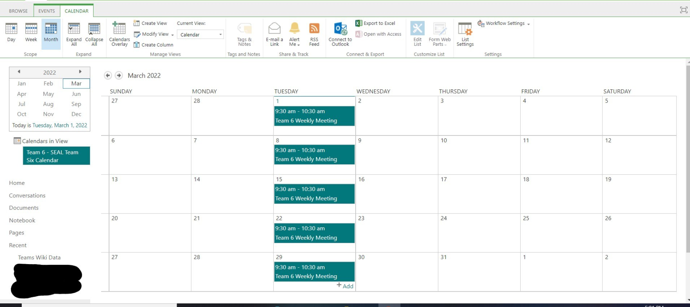Open March 1 Team 6 Weekly Meeting

coord(314,116)
